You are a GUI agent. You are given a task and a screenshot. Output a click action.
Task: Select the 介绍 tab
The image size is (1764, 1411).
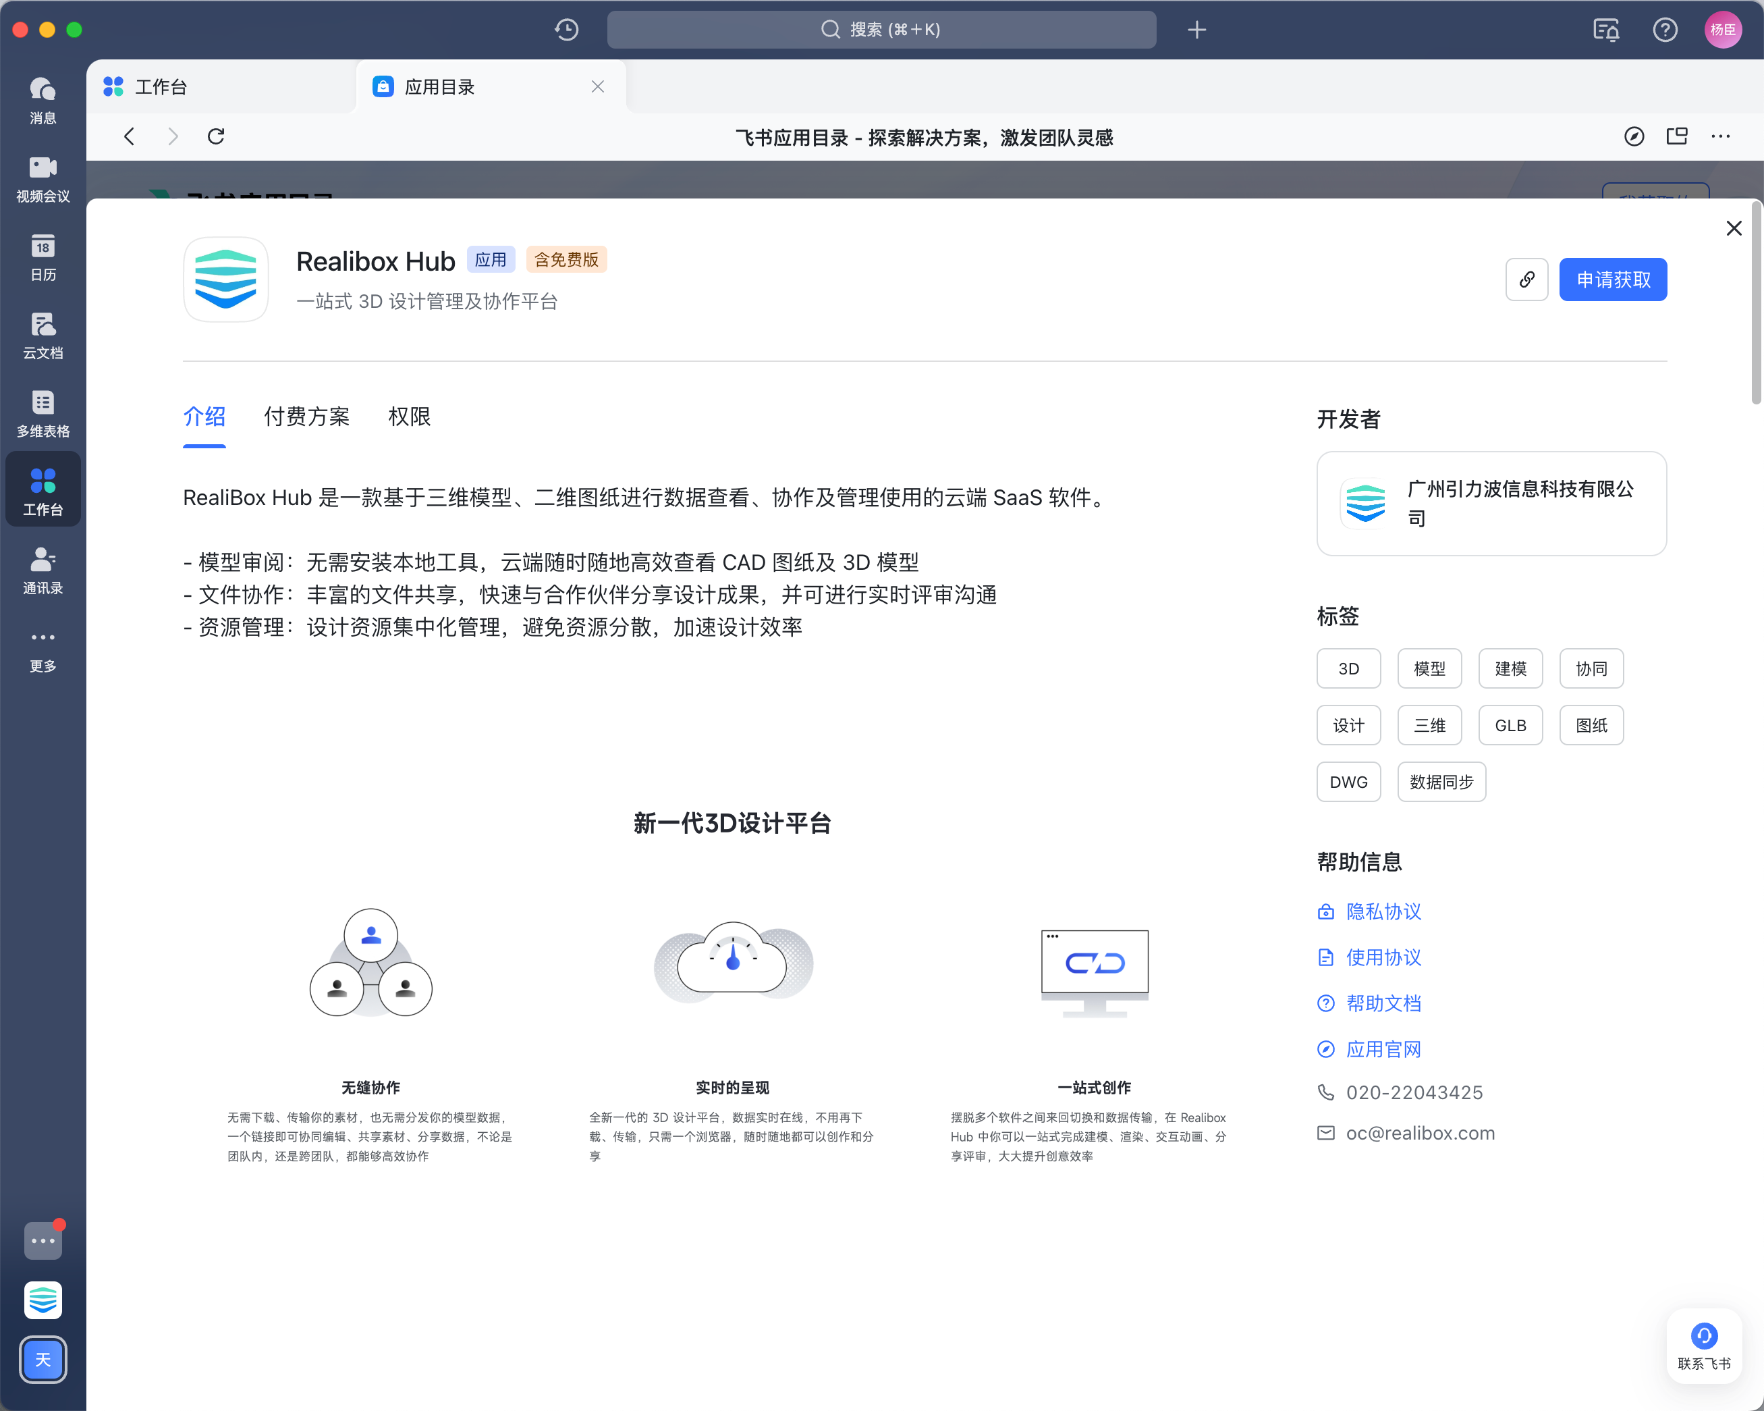click(204, 417)
